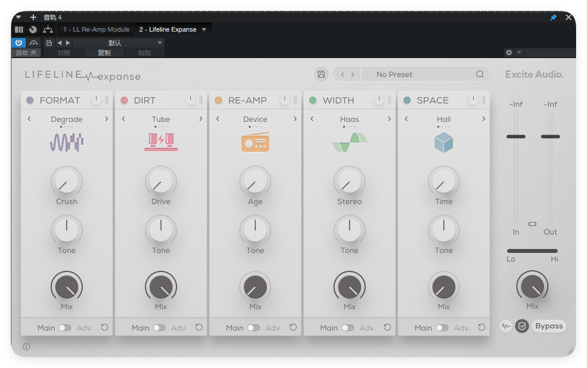Click the round dial icon in host toolbar
Screen dimensions: 587x368
pos(33,29)
